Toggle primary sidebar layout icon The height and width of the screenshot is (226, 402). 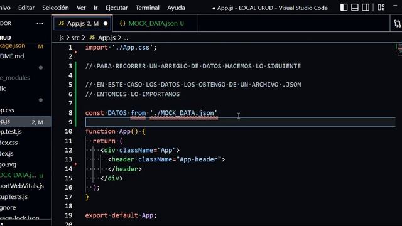click(344, 8)
